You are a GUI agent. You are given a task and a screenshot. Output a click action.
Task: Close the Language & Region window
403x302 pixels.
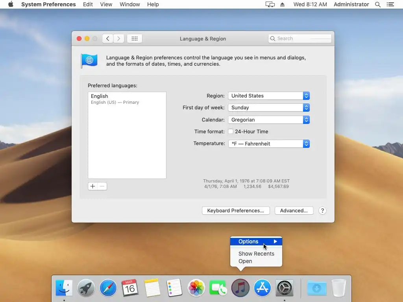point(79,39)
